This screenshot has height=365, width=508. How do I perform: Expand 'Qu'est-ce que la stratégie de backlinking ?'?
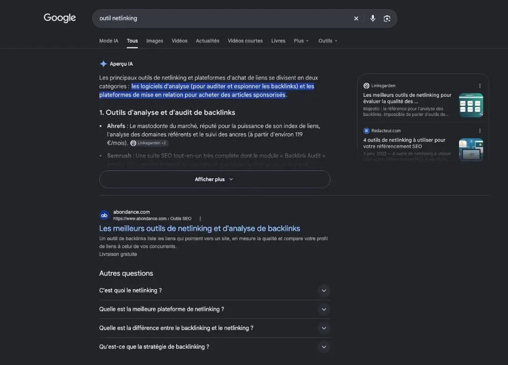click(x=215, y=347)
